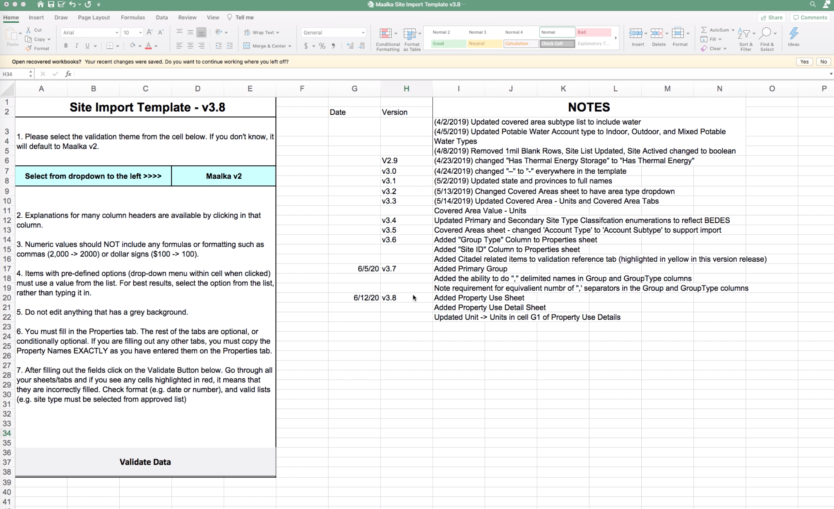The height and width of the screenshot is (509, 834).
Task: Click Yes to open recovered workbooks
Action: pyautogui.click(x=804, y=62)
